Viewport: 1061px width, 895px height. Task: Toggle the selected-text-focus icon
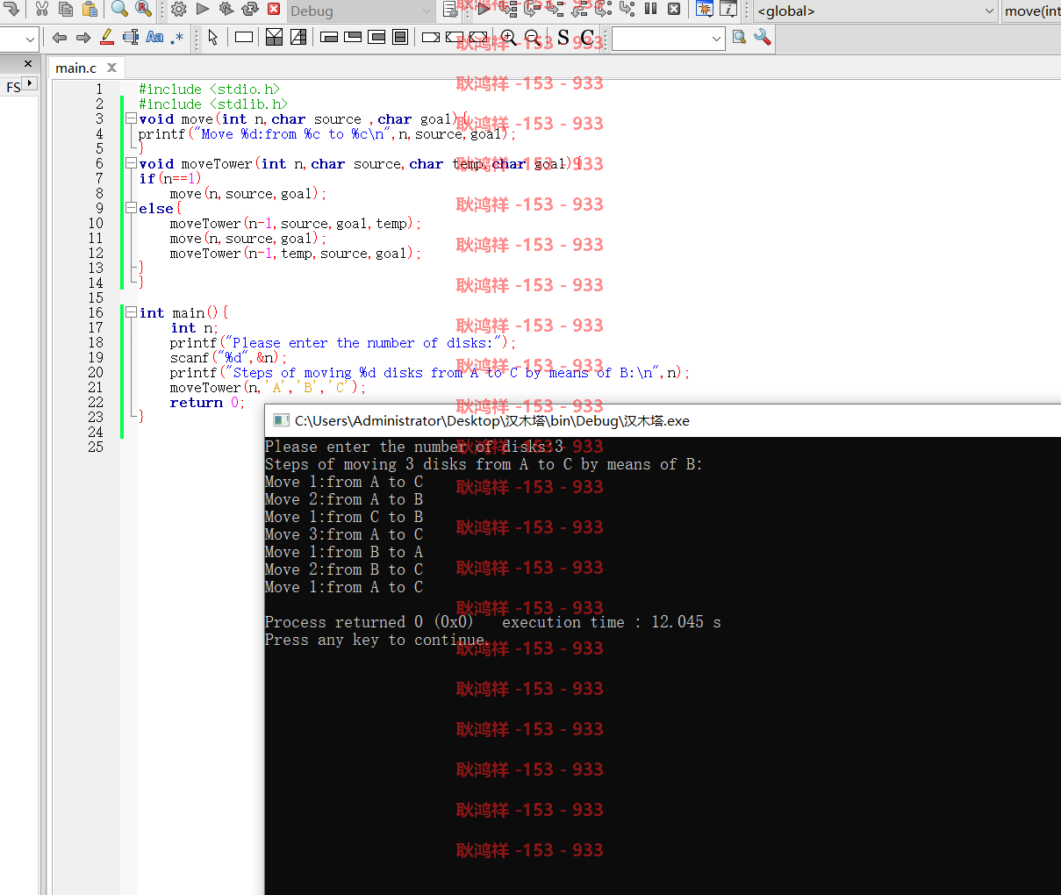(131, 38)
